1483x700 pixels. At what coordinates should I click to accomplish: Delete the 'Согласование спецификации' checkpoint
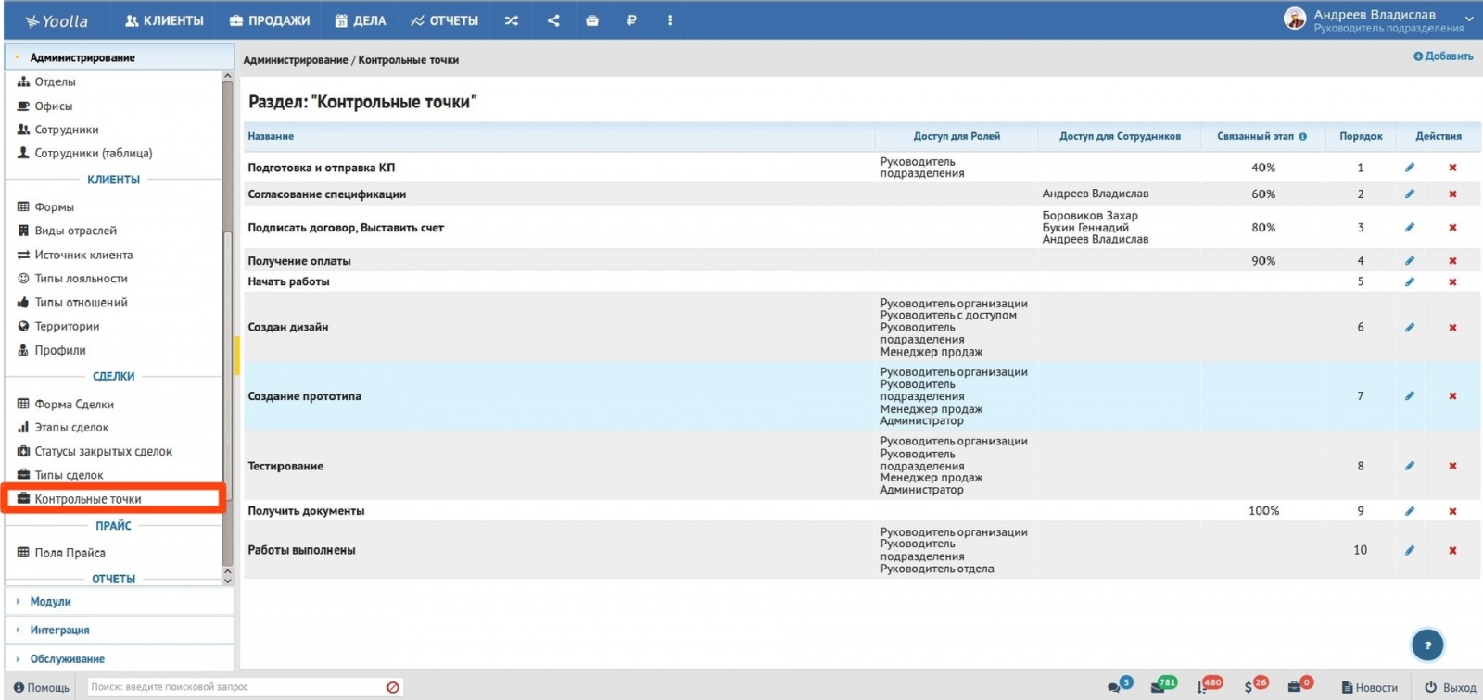coord(1452,194)
